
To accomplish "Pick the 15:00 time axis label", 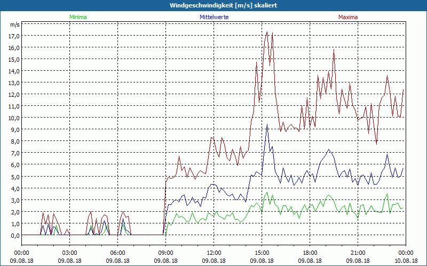I will [262, 253].
